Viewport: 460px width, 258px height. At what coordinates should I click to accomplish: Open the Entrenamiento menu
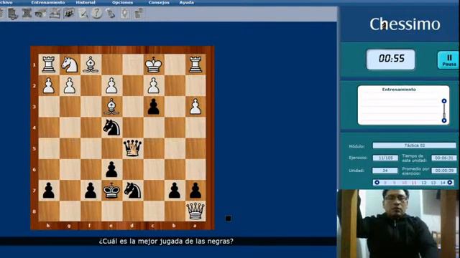(48, 2)
